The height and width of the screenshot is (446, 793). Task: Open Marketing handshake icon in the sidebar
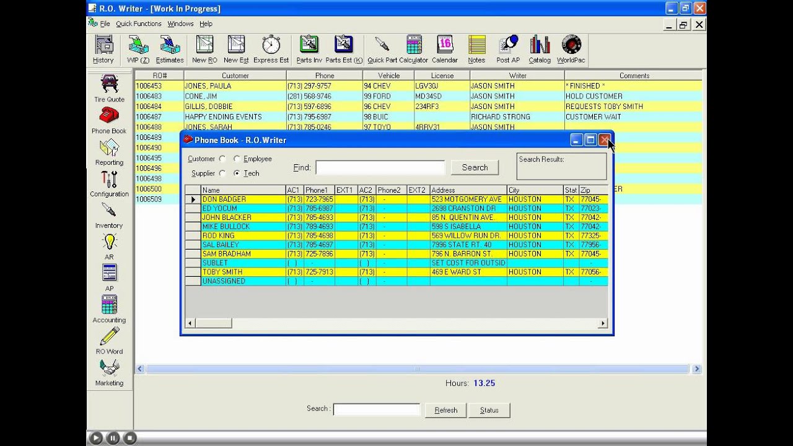pos(109,372)
